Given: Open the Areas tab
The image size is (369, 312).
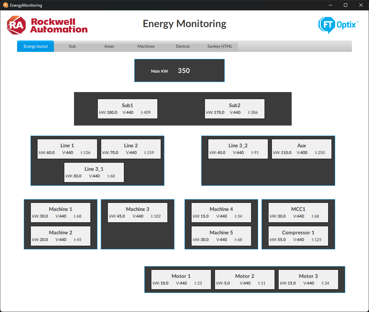Looking at the screenshot, I should pyautogui.click(x=109, y=46).
